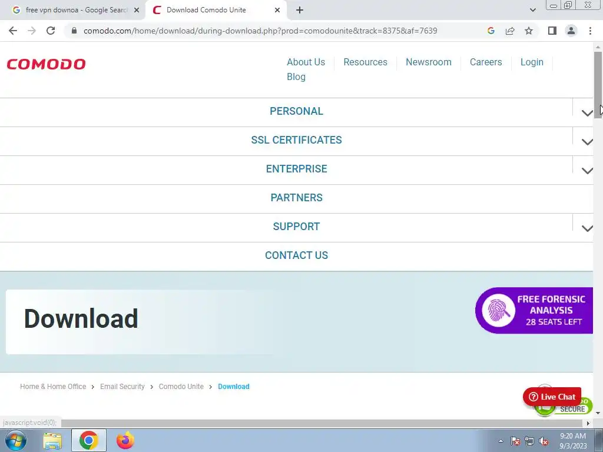The height and width of the screenshot is (452, 603).
Task: Click the address bar URL field
Action: click(x=260, y=31)
